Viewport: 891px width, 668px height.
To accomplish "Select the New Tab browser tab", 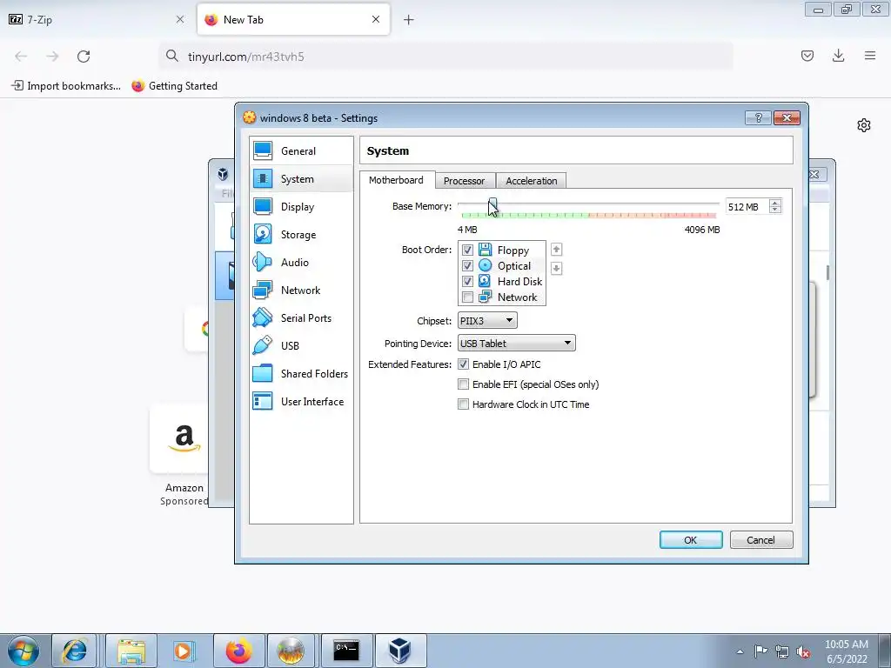I will [293, 19].
